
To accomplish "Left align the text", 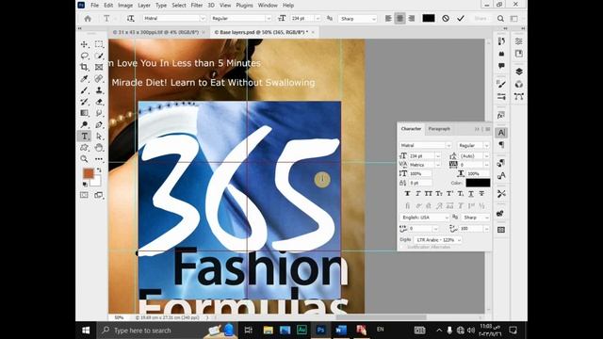I will click(388, 19).
